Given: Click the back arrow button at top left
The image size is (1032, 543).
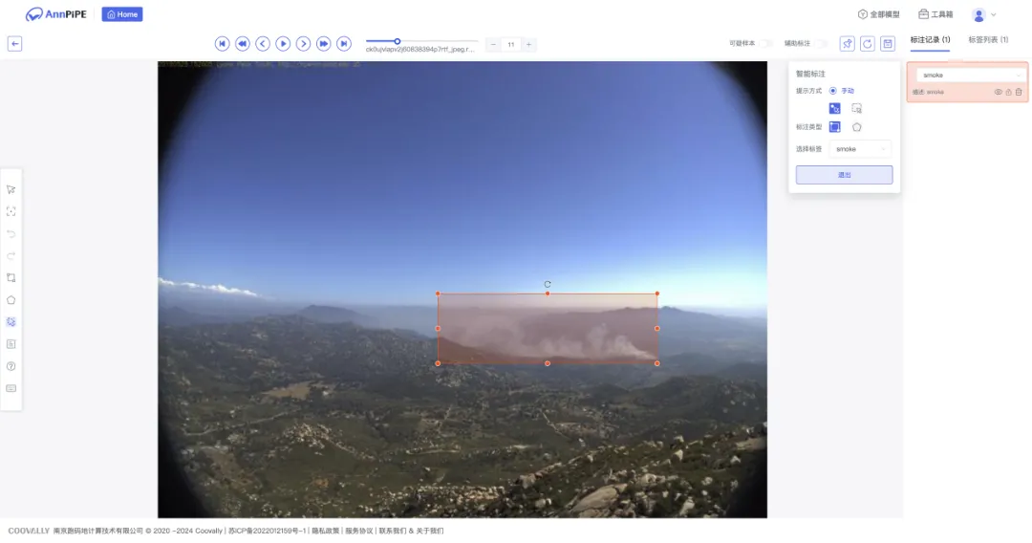Looking at the screenshot, I should click(14, 43).
